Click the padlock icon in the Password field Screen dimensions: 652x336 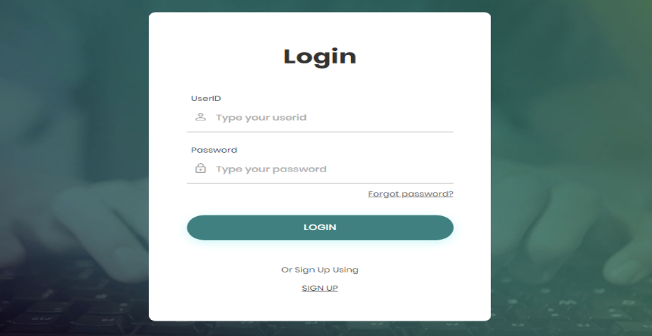pyautogui.click(x=201, y=168)
